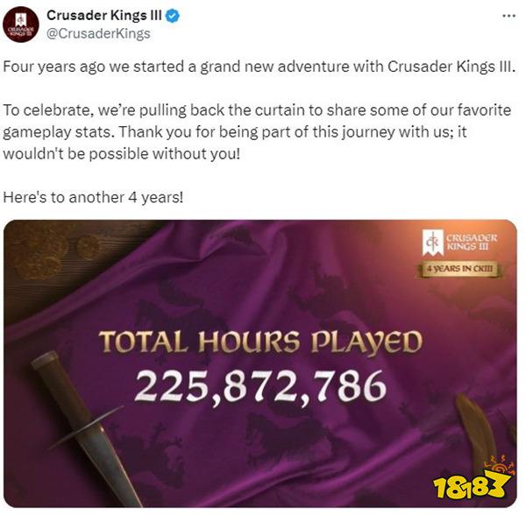Click the blue verified checkmark badge
Image resolution: width=526 pixels, height=515 pixels.
click(173, 16)
